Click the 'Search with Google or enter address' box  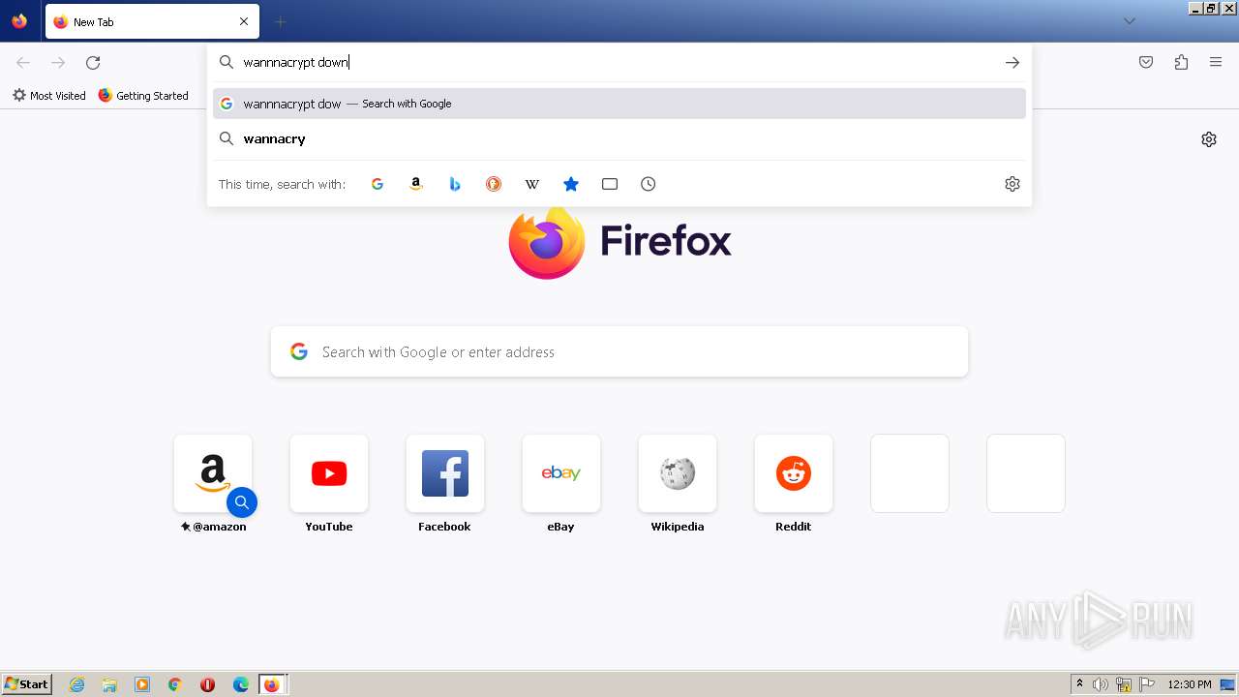click(x=619, y=351)
